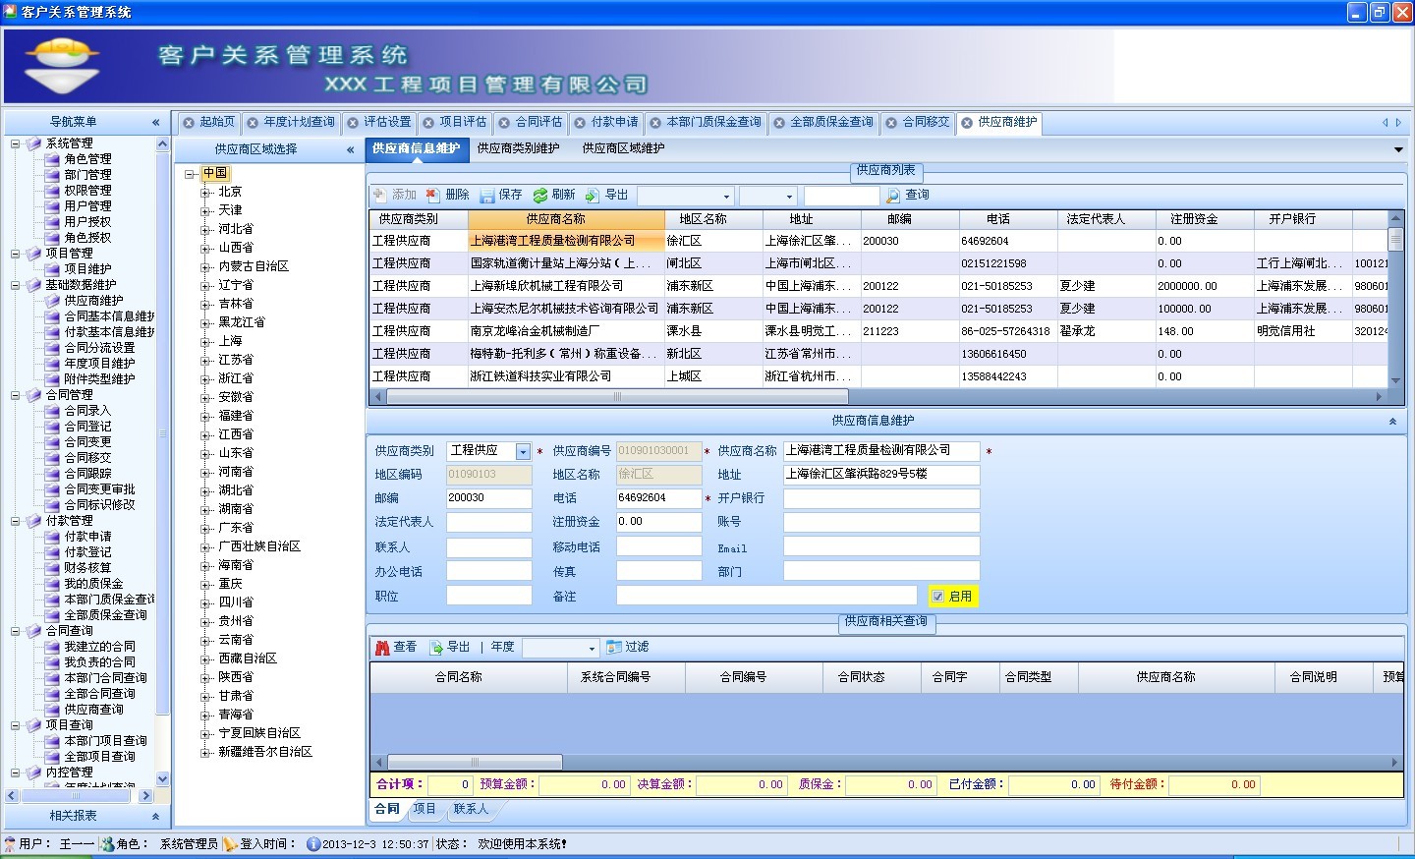
Task: Click the 添加 (add) toolbar icon
Action: pyautogui.click(x=379, y=196)
